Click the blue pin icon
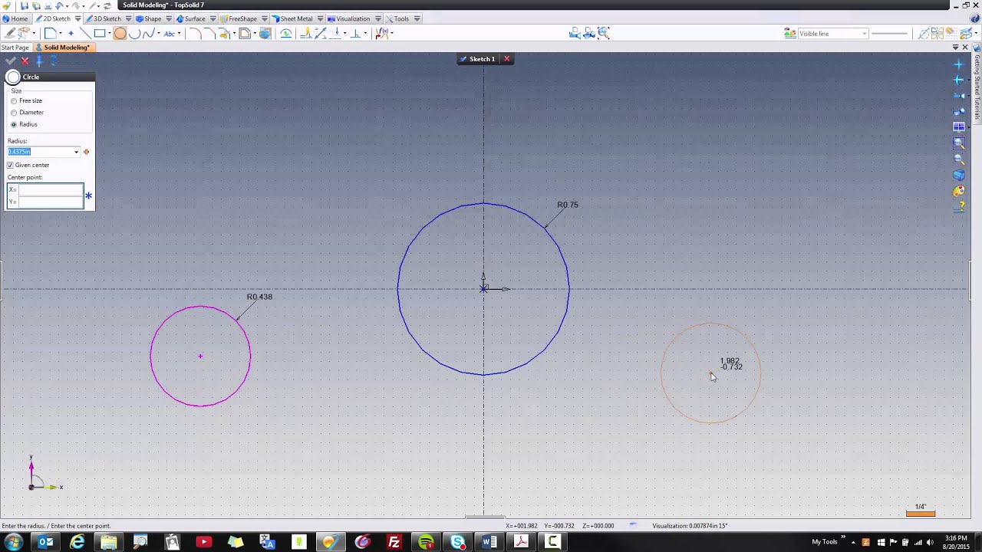Screen dimensions: 982x552 [x=39, y=61]
